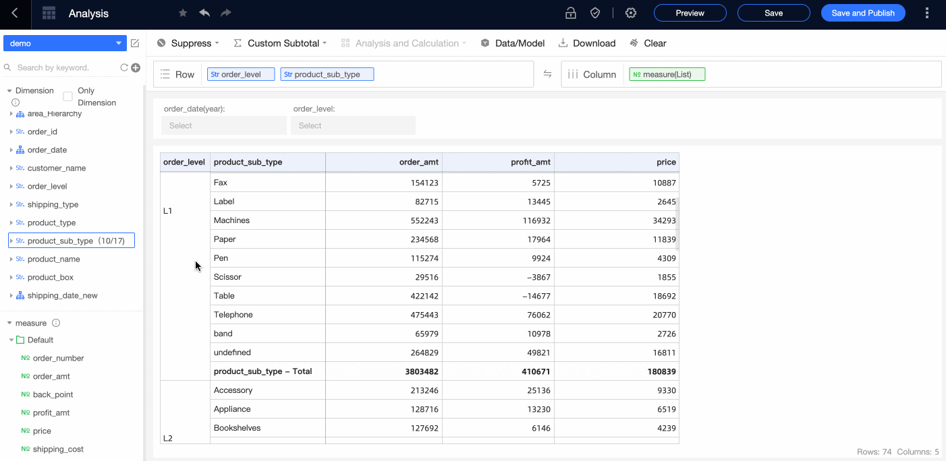This screenshot has width=946, height=461.
Task: Open the Custom Subtotal menu
Action: point(280,43)
